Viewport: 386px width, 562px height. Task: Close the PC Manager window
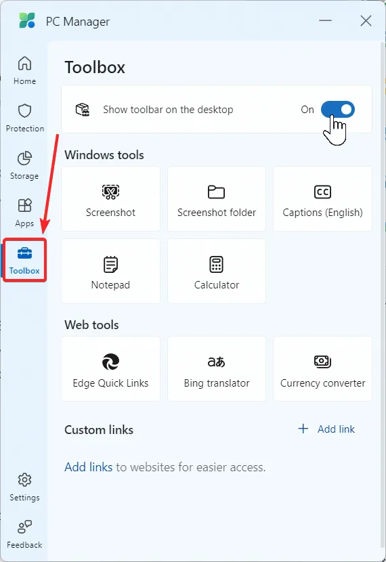[x=366, y=20]
